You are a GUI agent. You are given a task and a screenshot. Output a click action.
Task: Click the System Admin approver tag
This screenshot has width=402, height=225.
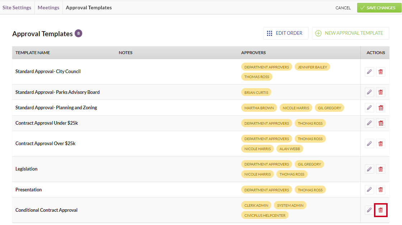[290, 205]
